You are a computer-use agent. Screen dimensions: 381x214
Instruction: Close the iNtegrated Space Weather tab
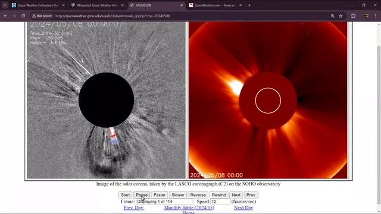123,5
